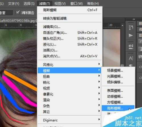Screen dimensions: 142x127
Task: Open the 选择(S) menu
Action: [x=29, y=4]
